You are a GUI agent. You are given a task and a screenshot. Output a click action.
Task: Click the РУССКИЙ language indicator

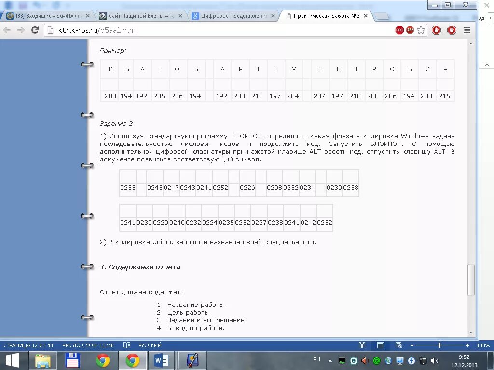[150, 345]
